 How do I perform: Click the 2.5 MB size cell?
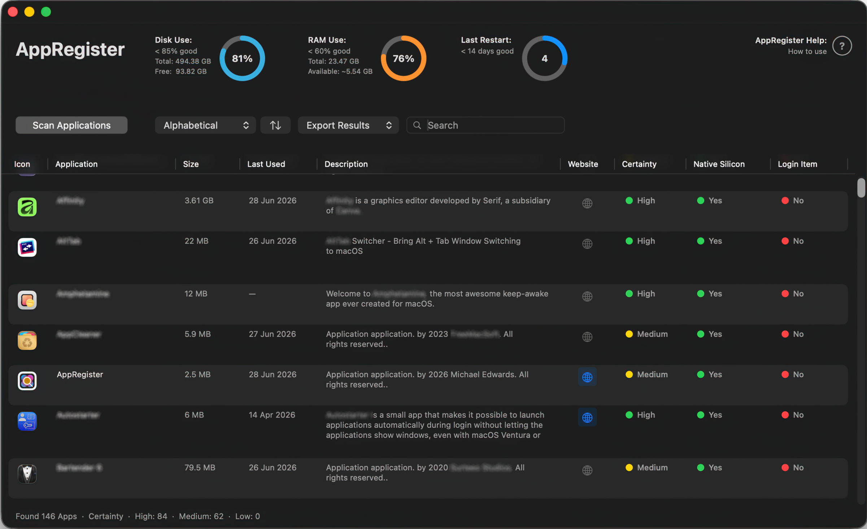(x=197, y=374)
